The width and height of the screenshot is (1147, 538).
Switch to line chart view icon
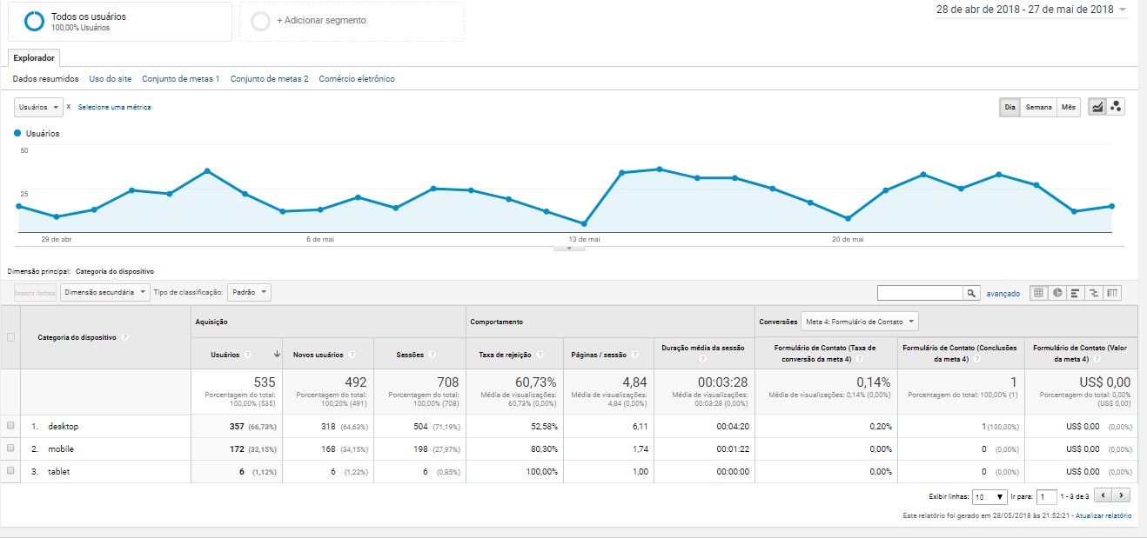(1097, 108)
